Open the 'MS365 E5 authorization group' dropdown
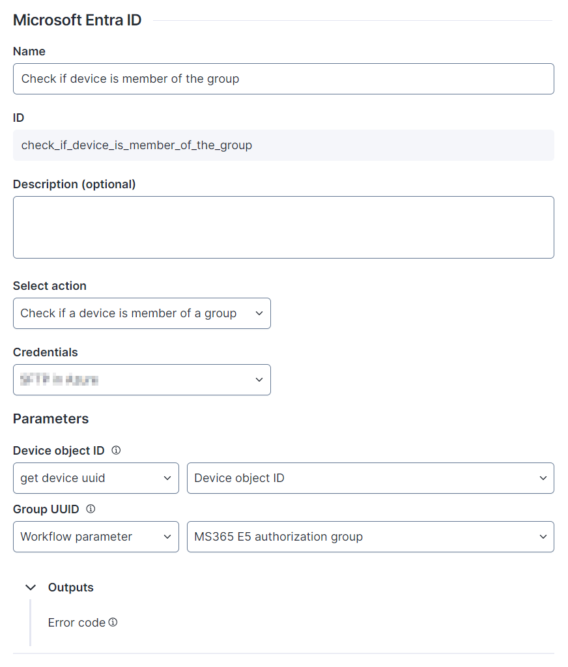The height and width of the screenshot is (667, 568). [x=370, y=537]
